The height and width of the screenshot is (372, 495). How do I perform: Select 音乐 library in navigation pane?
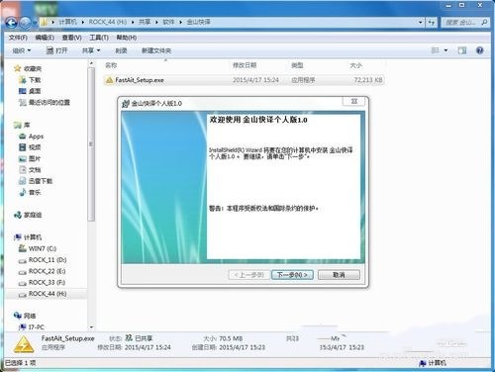(x=35, y=192)
